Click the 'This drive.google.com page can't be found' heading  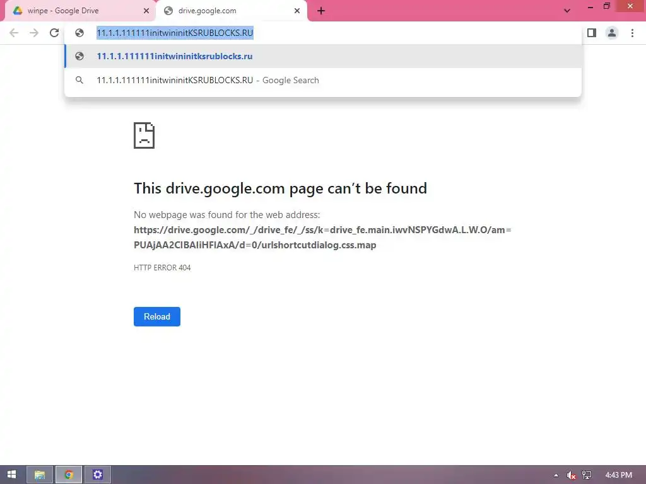(280, 188)
